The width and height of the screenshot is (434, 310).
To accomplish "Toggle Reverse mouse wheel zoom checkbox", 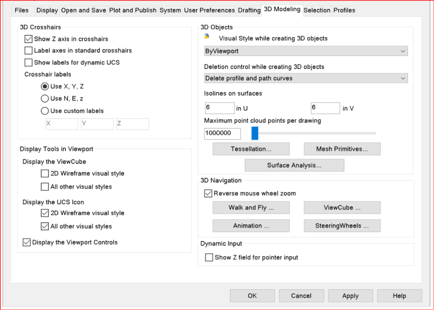I will (208, 193).
